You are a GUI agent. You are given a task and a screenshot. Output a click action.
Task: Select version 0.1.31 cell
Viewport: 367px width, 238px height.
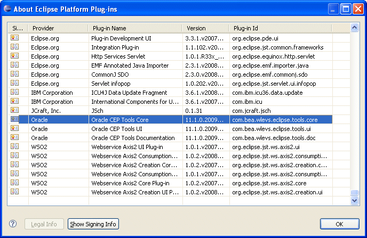tap(206, 111)
